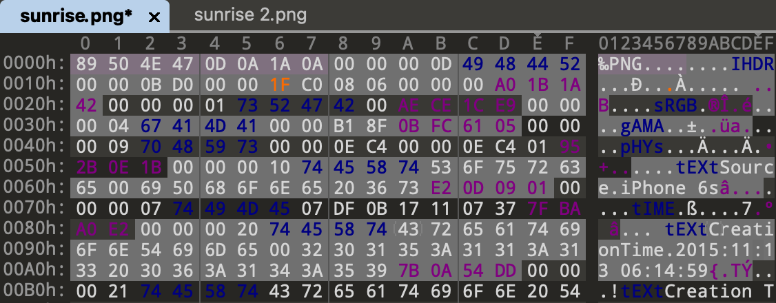The image size is (776, 303).
Task: Click tEXtSourc in the text column
Action: coord(724,168)
